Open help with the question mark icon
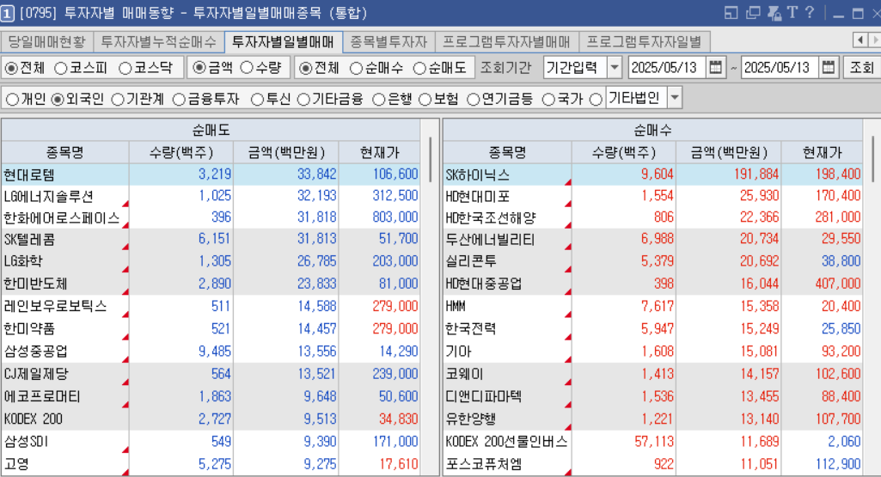This screenshot has width=881, height=477. point(810,12)
